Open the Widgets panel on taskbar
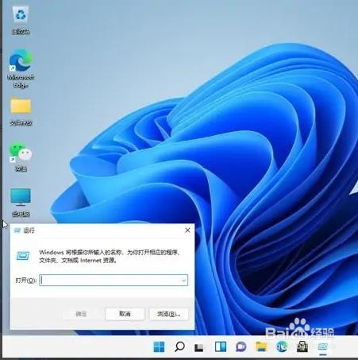The height and width of the screenshot is (360, 358). (221, 346)
